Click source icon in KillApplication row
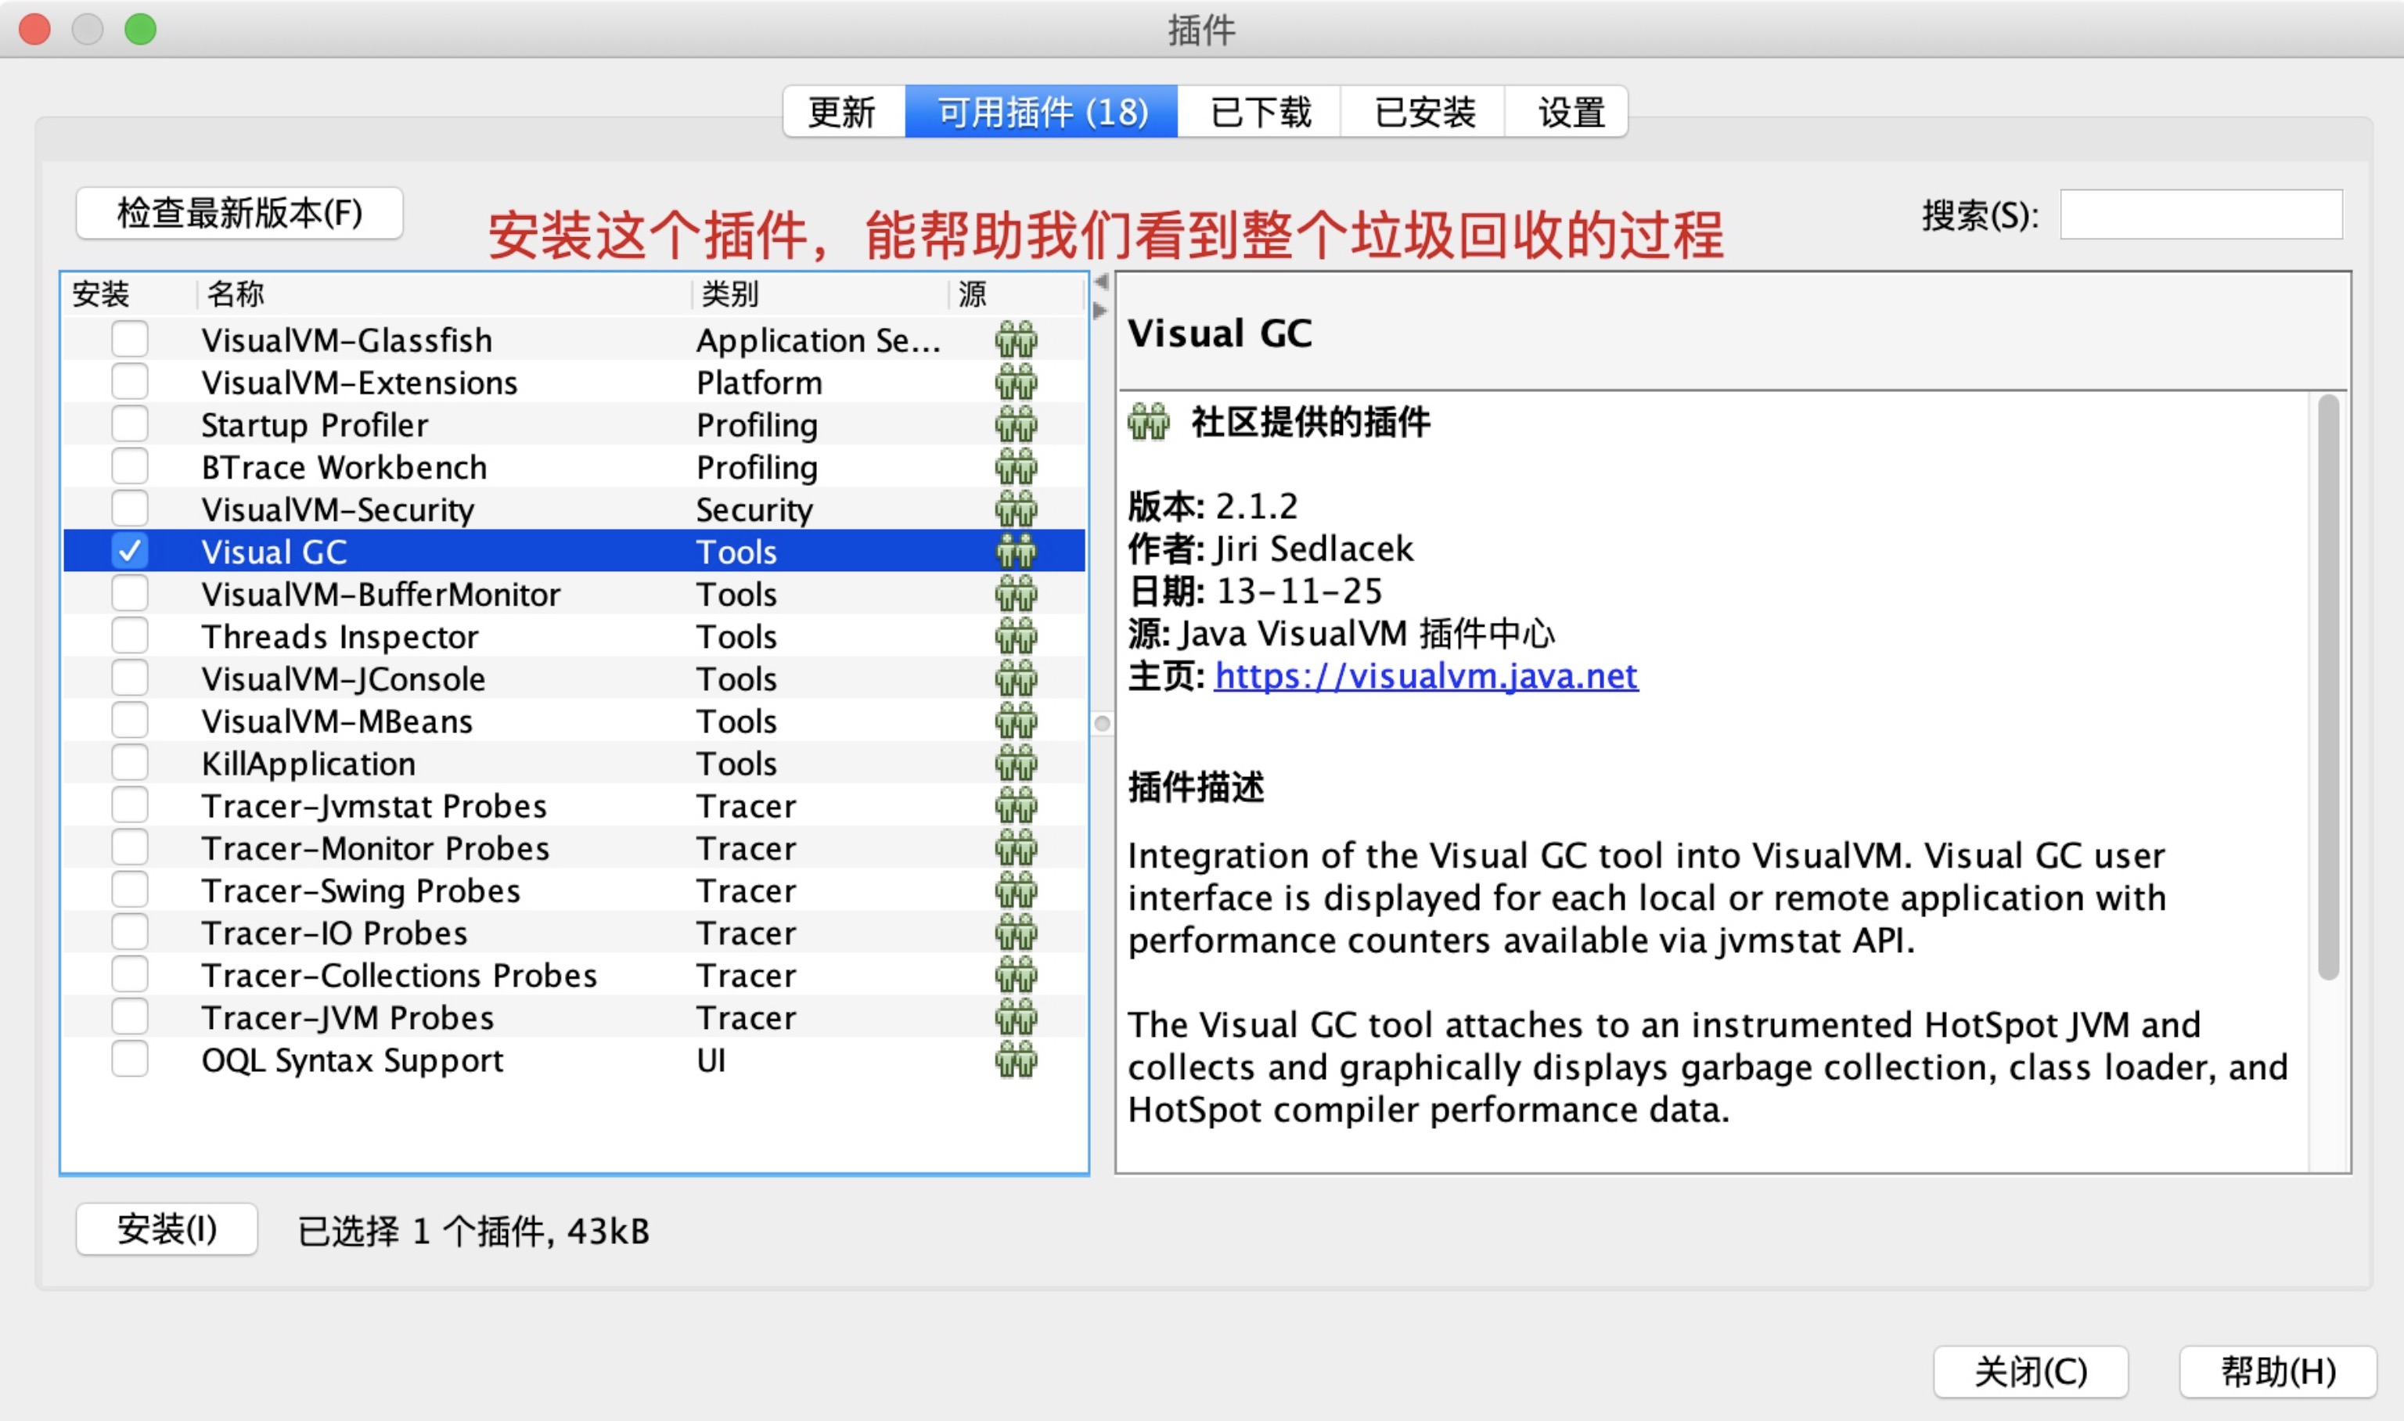The image size is (2404, 1421). 1016,763
